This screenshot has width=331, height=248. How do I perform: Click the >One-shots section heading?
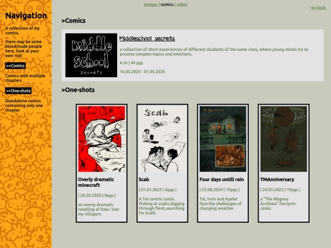[x=78, y=90]
